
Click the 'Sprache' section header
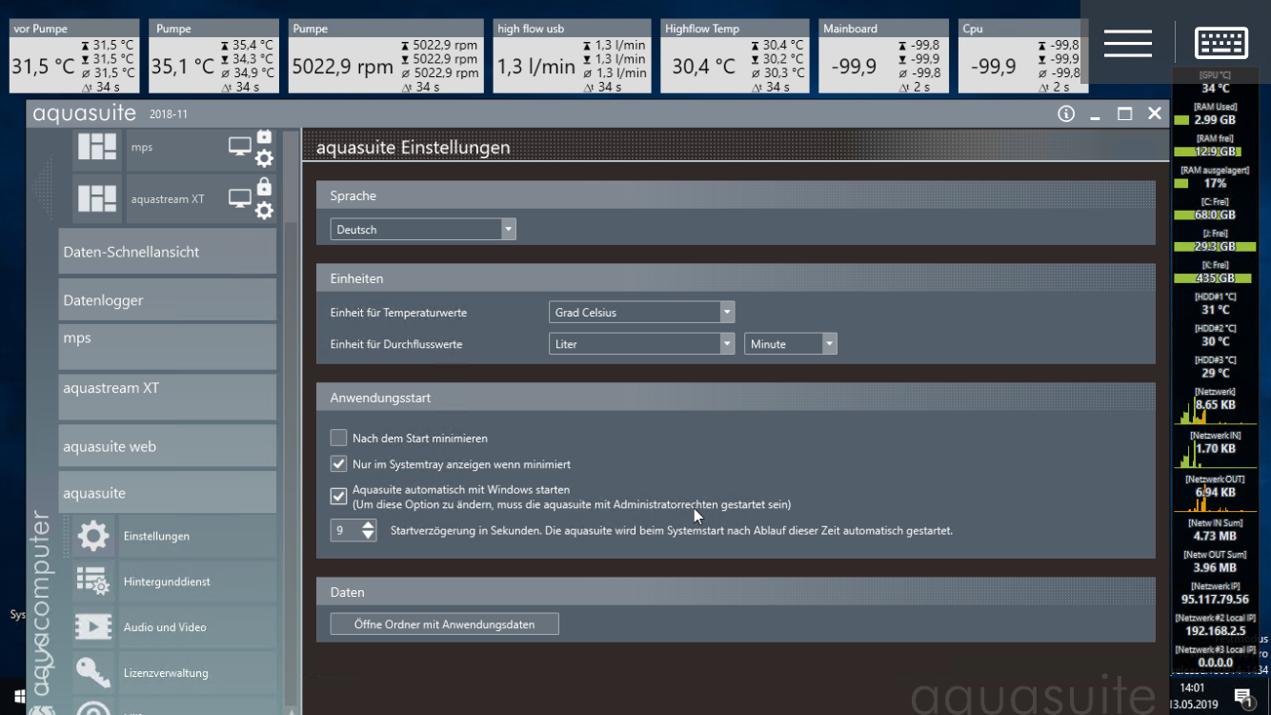pyautogui.click(x=736, y=195)
